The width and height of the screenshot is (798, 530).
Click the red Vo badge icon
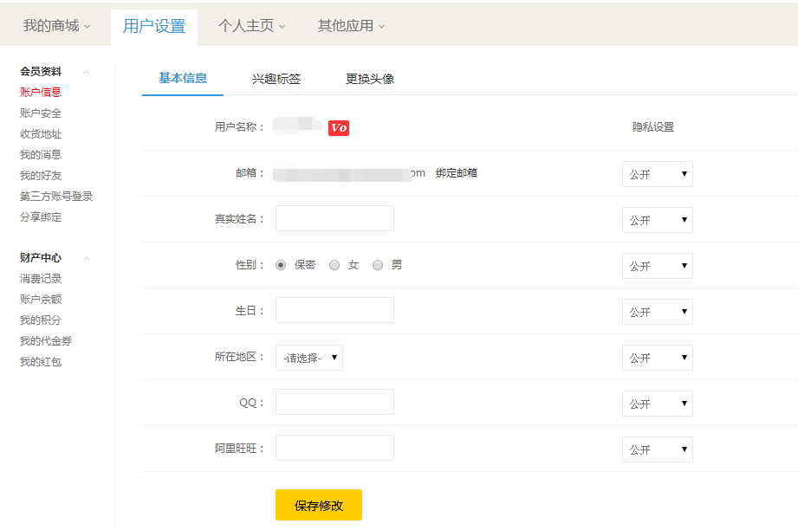pyautogui.click(x=339, y=127)
